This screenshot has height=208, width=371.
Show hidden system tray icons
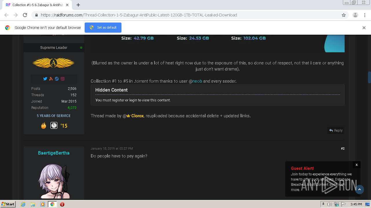(x=323, y=204)
